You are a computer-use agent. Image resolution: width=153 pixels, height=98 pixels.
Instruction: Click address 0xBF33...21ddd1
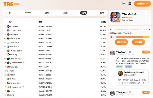(45, 55)
